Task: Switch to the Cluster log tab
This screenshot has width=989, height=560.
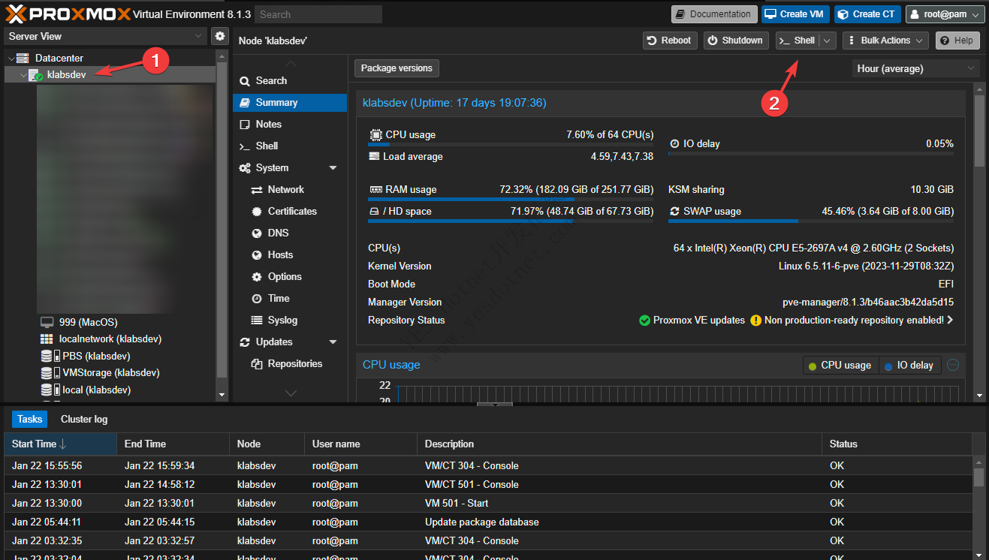Action: pyautogui.click(x=84, y=420)
